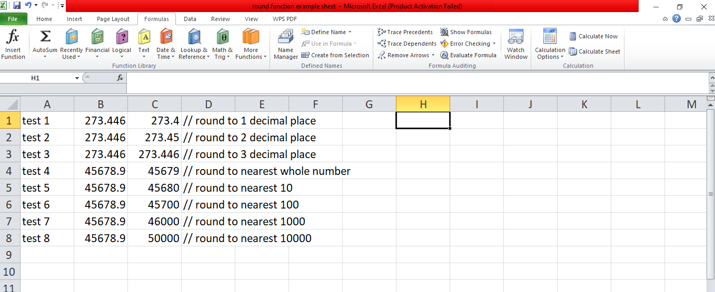Open Calculation Options menu
715x292 pixels.
tap(550, 45)
